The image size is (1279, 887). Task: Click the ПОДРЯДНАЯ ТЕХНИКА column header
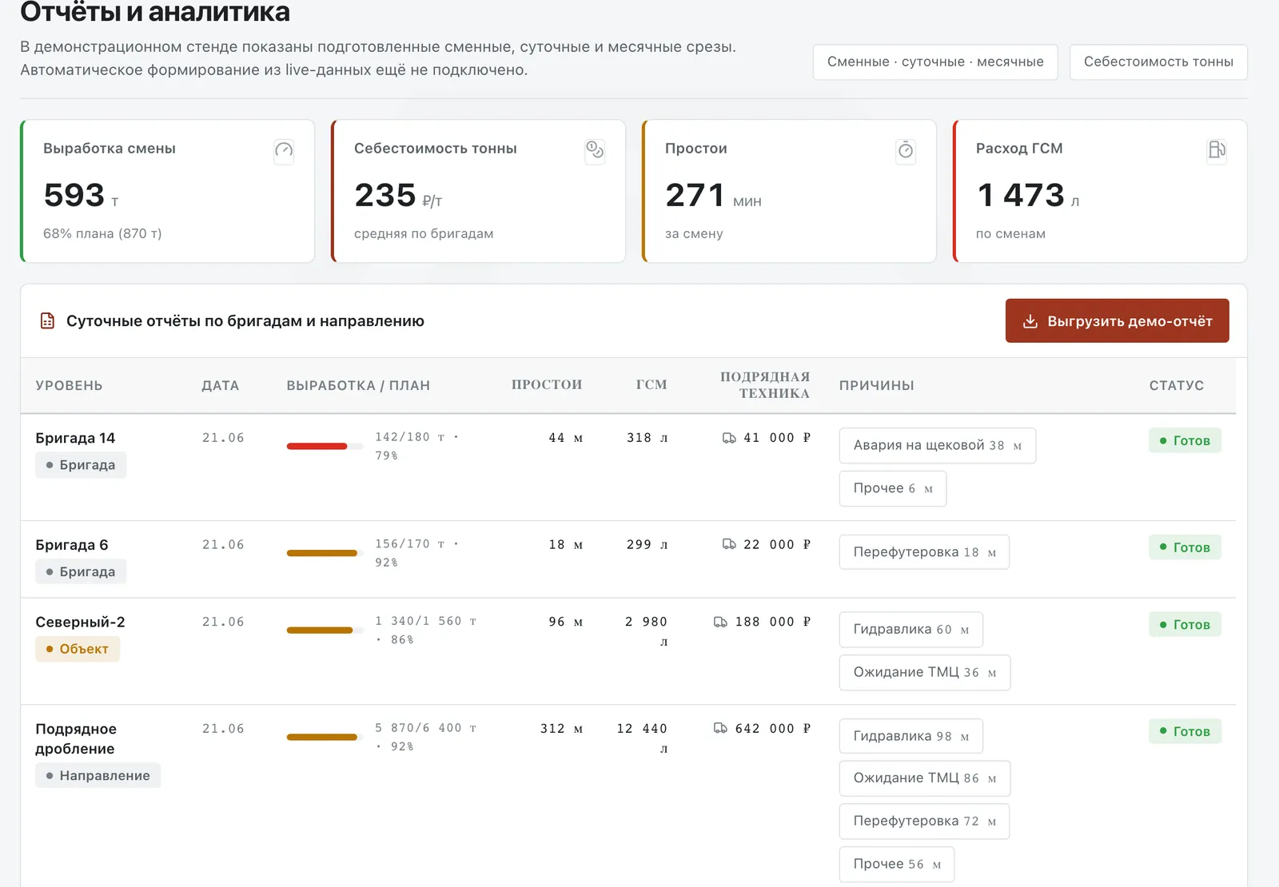(765, 385)
